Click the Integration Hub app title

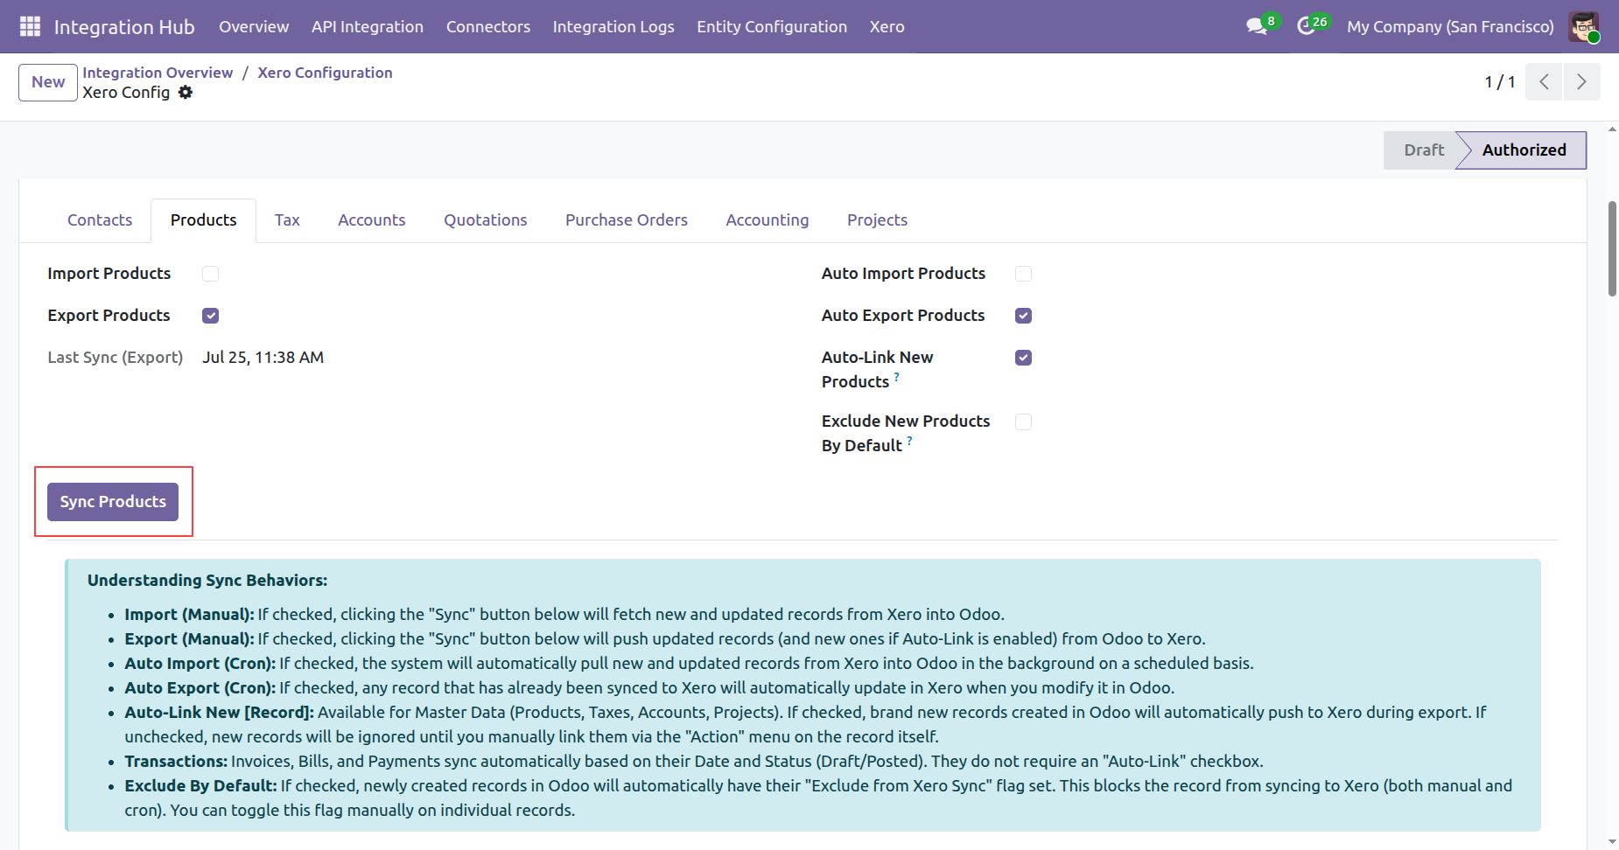click(124, 27)
